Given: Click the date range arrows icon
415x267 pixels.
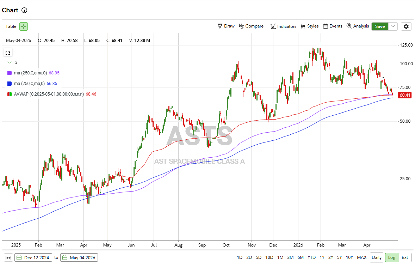Looking at the screenshot, I should click(8, 258).
